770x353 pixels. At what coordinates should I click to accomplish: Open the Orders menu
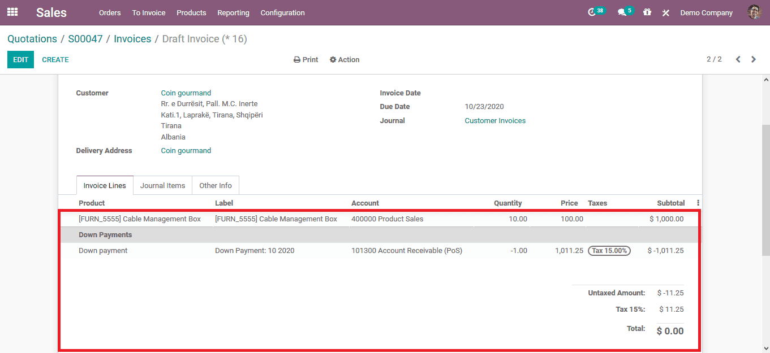click(110, 12)
